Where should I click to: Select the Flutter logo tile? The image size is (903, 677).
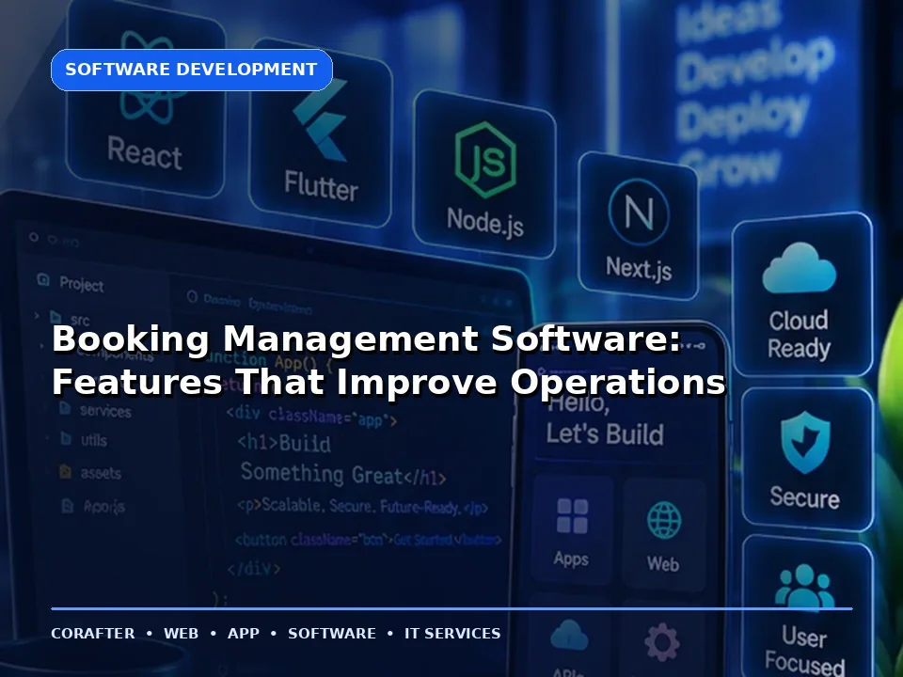pyautogui.click(x=321, y=134)
